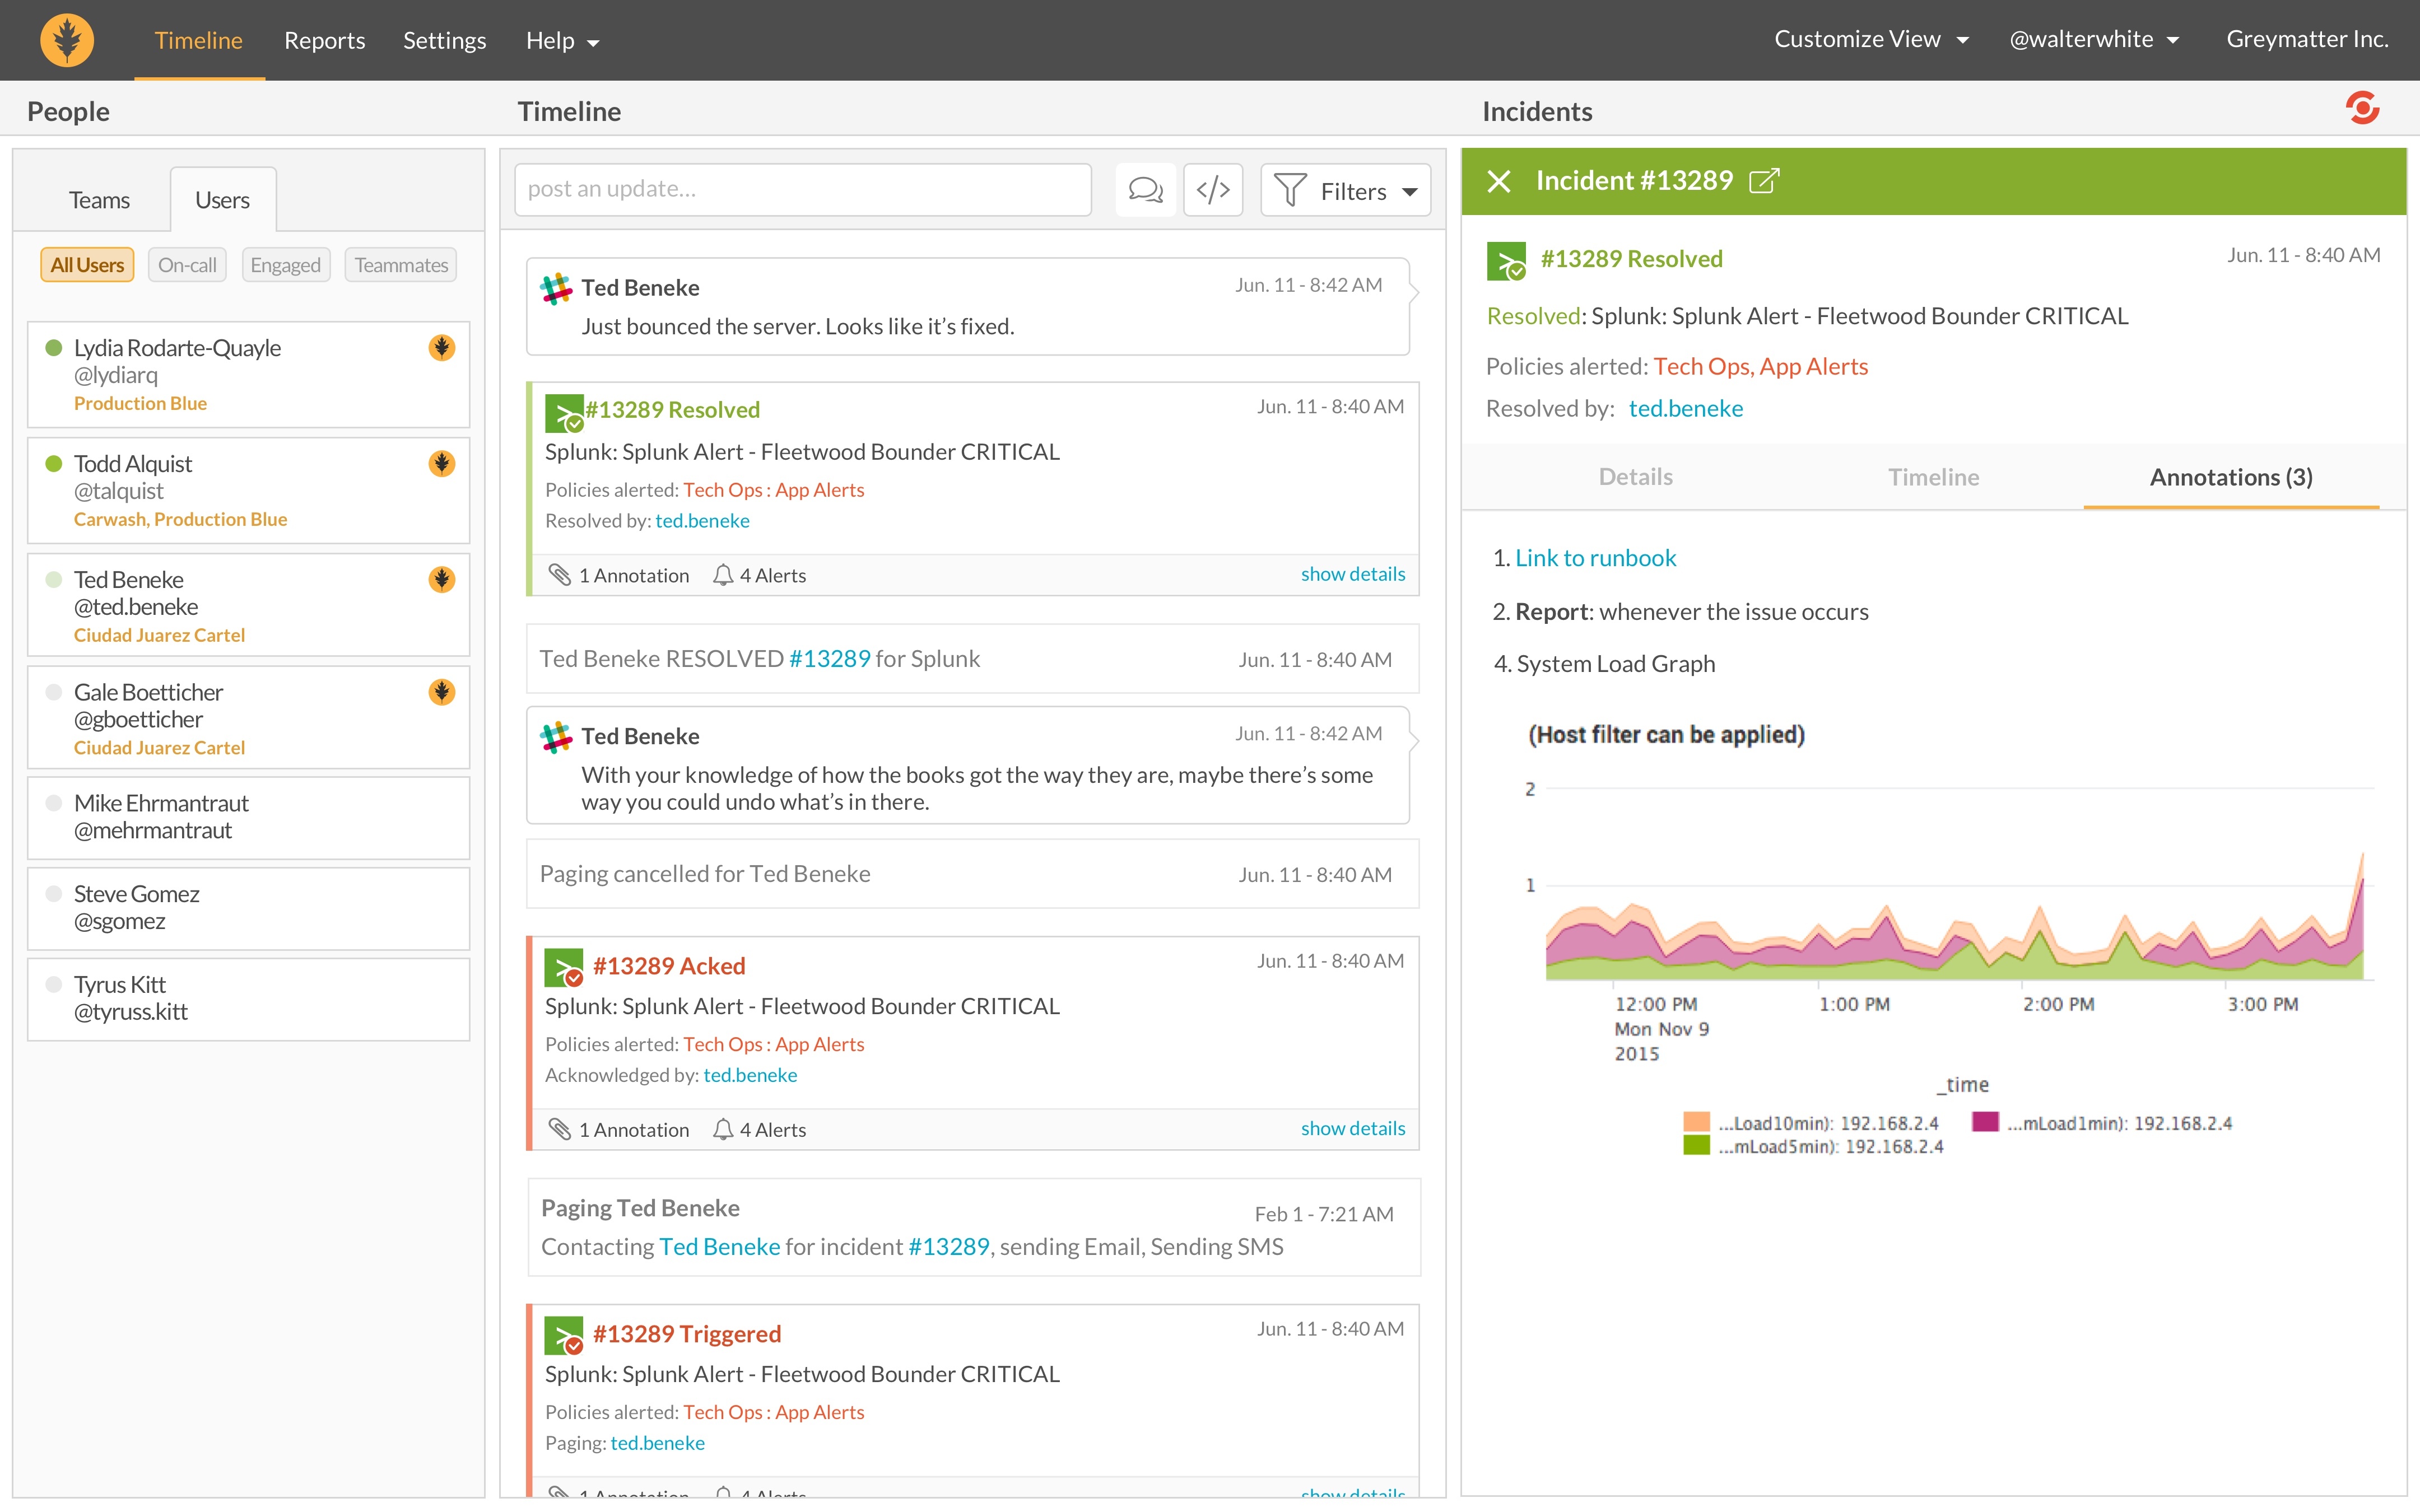Click ted.beneke link in incident panel
This screenshot has height=1512, width=2420.
coord(1685,408)
